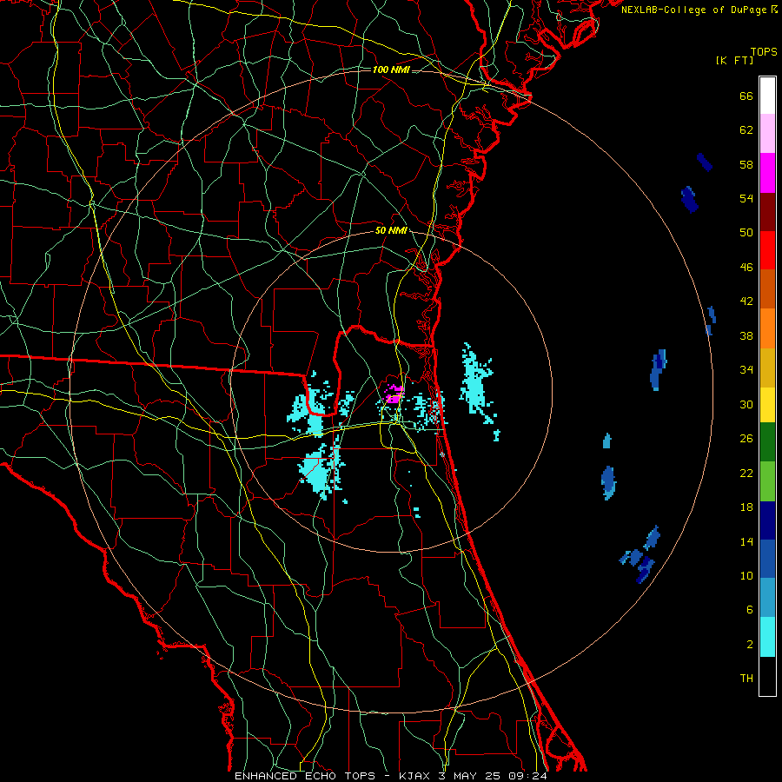The height and width of the screenshot is (782, 782).
Task: Click the Enhanced Echo Tops KJAX caption
Action: [x=390, y=776]
